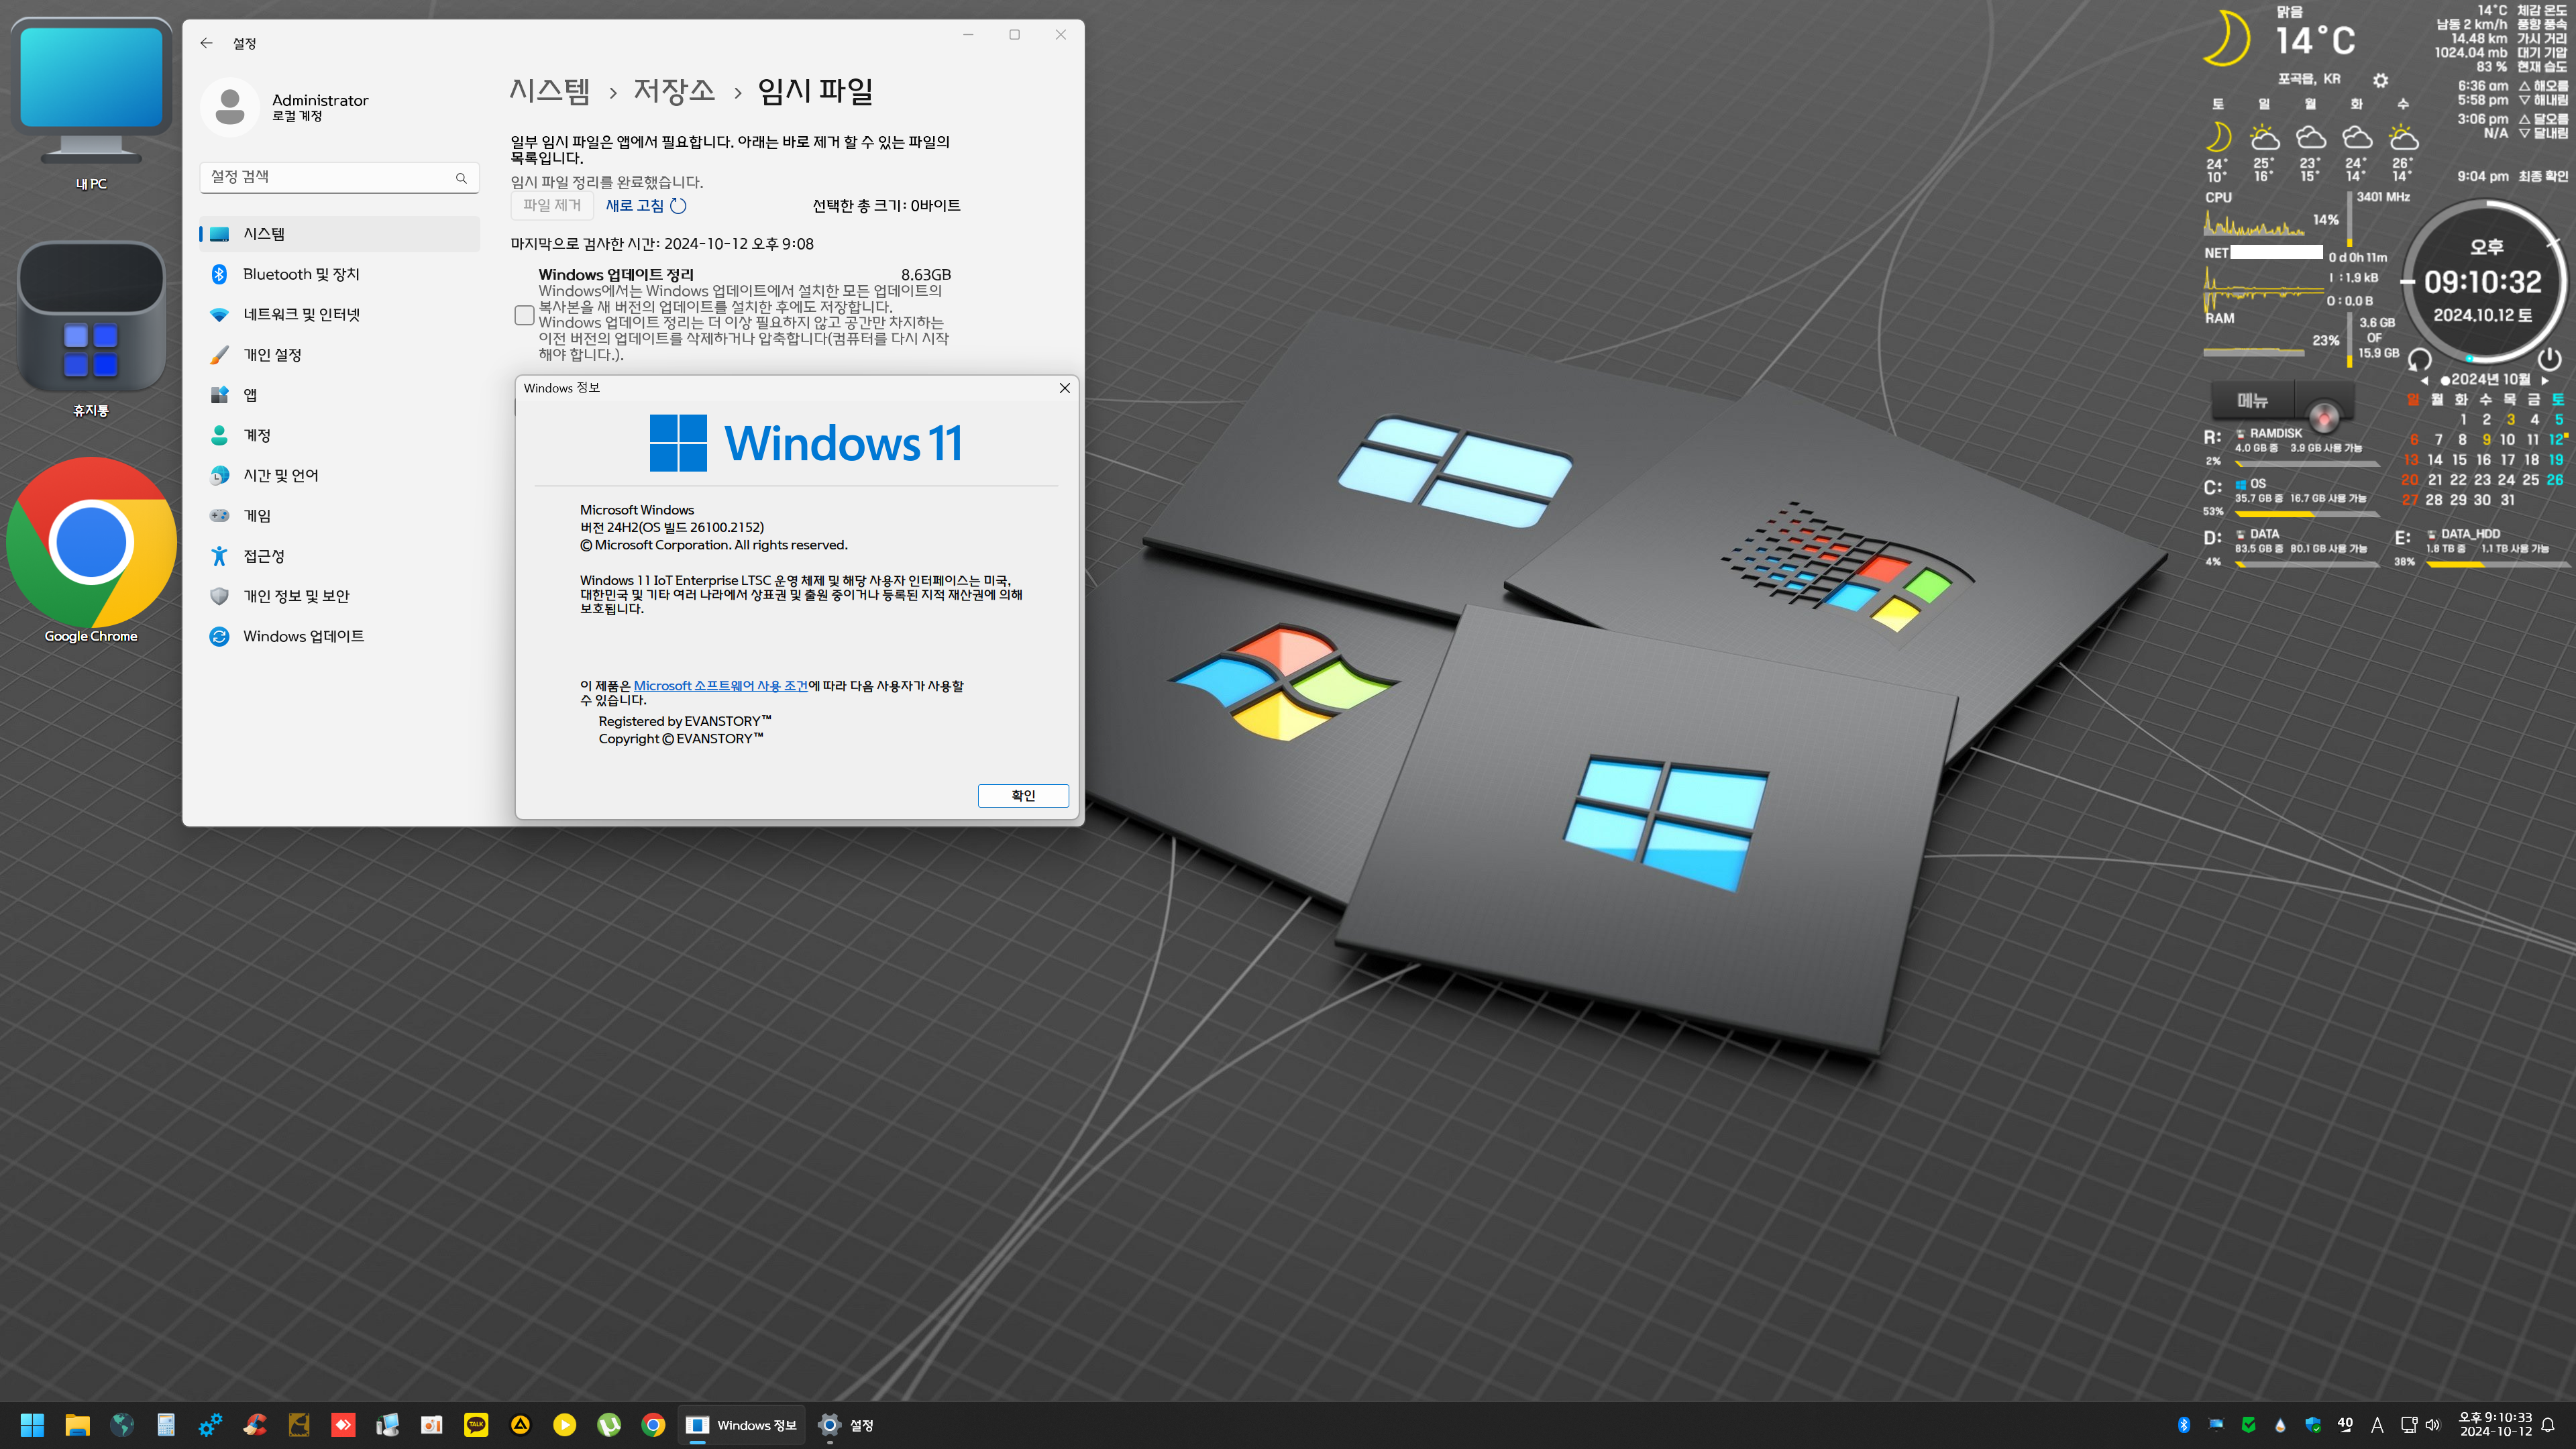Image resolution: width=2576 pixels, height=1449 pixels.
Task: Click the D: DATA usage bar
Action: point(2307,564)
